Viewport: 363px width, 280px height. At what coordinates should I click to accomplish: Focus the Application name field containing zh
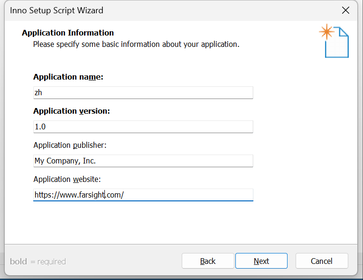tap(143, 92)
